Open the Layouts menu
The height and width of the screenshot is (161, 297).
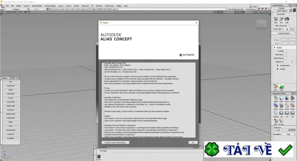(x=26, y=6)
